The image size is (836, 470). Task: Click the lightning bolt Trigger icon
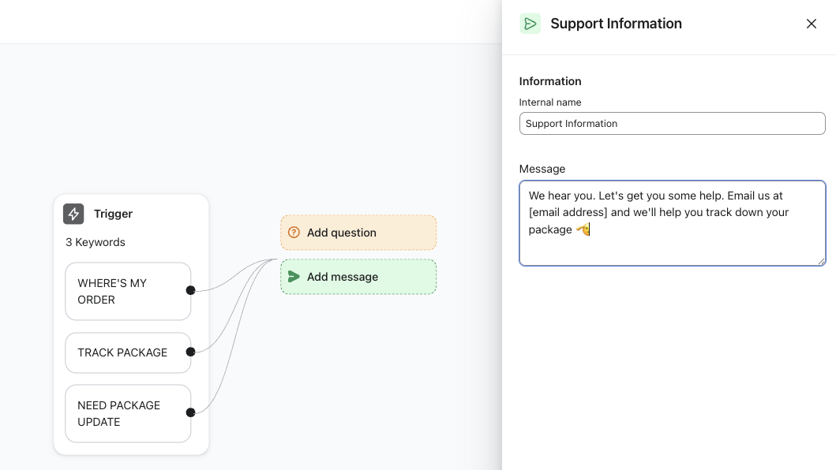[73, 214]
